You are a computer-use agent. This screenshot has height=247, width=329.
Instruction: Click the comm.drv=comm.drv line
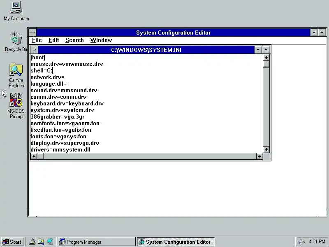(58, 97)
